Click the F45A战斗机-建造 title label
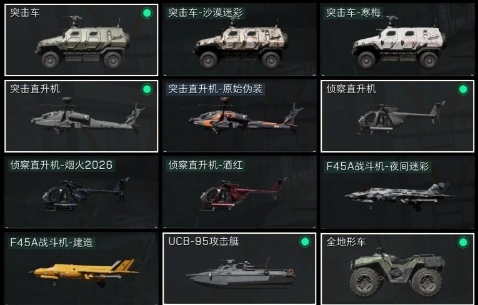 [51, 242]
